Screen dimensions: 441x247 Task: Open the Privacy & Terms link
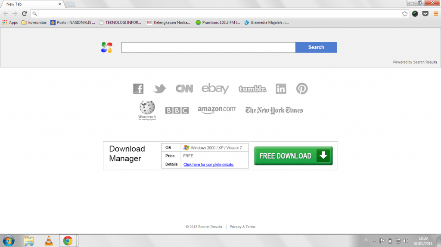click(242, 227)
